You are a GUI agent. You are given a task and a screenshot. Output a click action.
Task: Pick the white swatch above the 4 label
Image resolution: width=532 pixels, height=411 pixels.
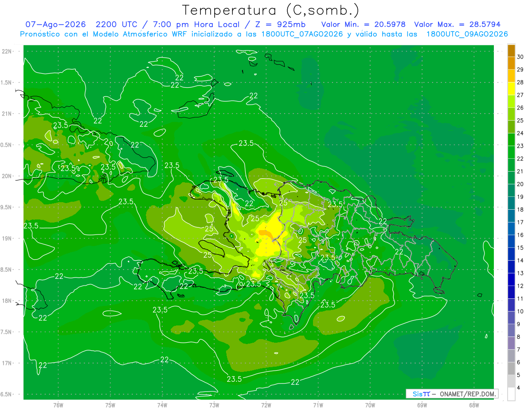pos(511,394)
